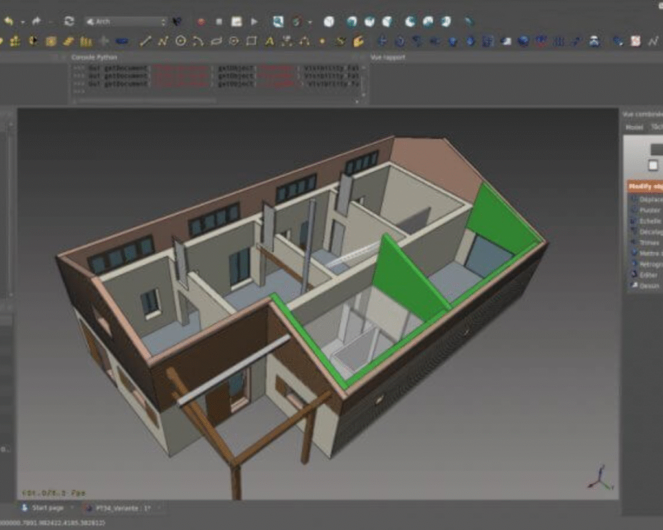
Task: Click the Editer command in task panel
Action: [648, 274]
